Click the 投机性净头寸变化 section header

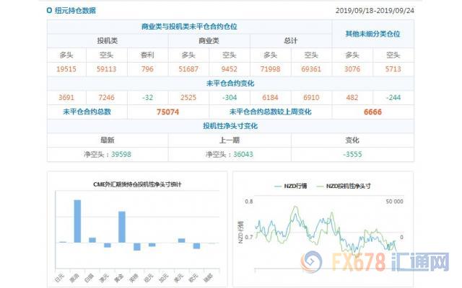(x=230, y=126)
